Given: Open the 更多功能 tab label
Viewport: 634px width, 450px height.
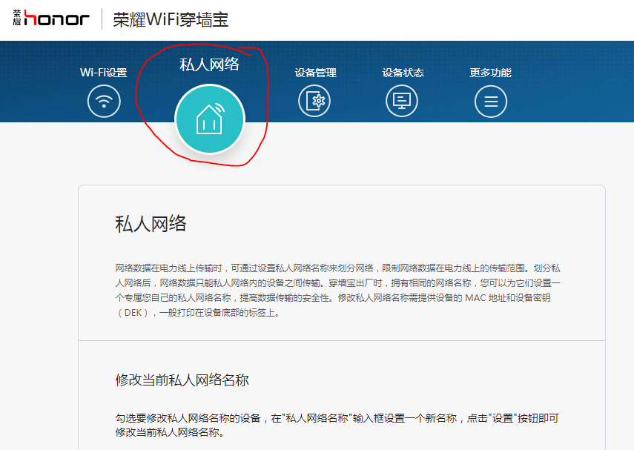Looking at the screenshot, I should (x=490, y=73).
